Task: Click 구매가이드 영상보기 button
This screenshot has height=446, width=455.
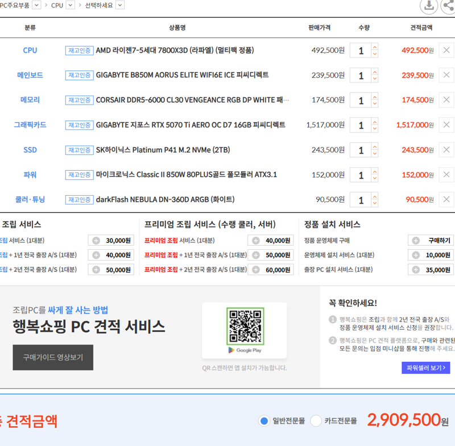Action: point(53,357)
